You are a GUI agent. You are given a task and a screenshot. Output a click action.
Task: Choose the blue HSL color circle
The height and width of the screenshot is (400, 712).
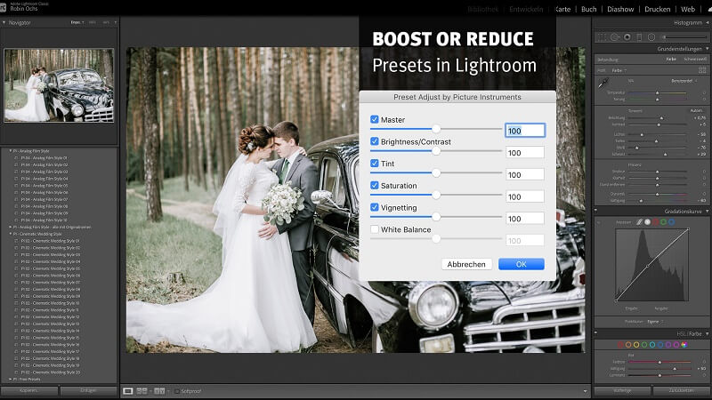coord(660,345)
